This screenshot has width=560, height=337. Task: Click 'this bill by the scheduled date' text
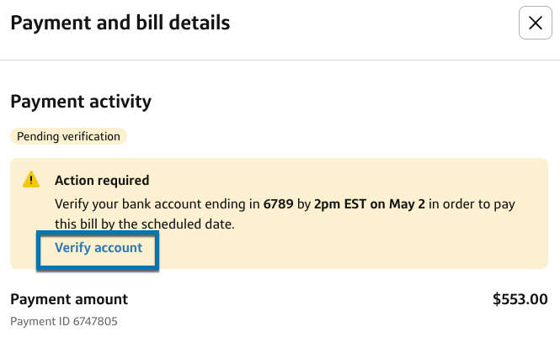click(143, 225)
